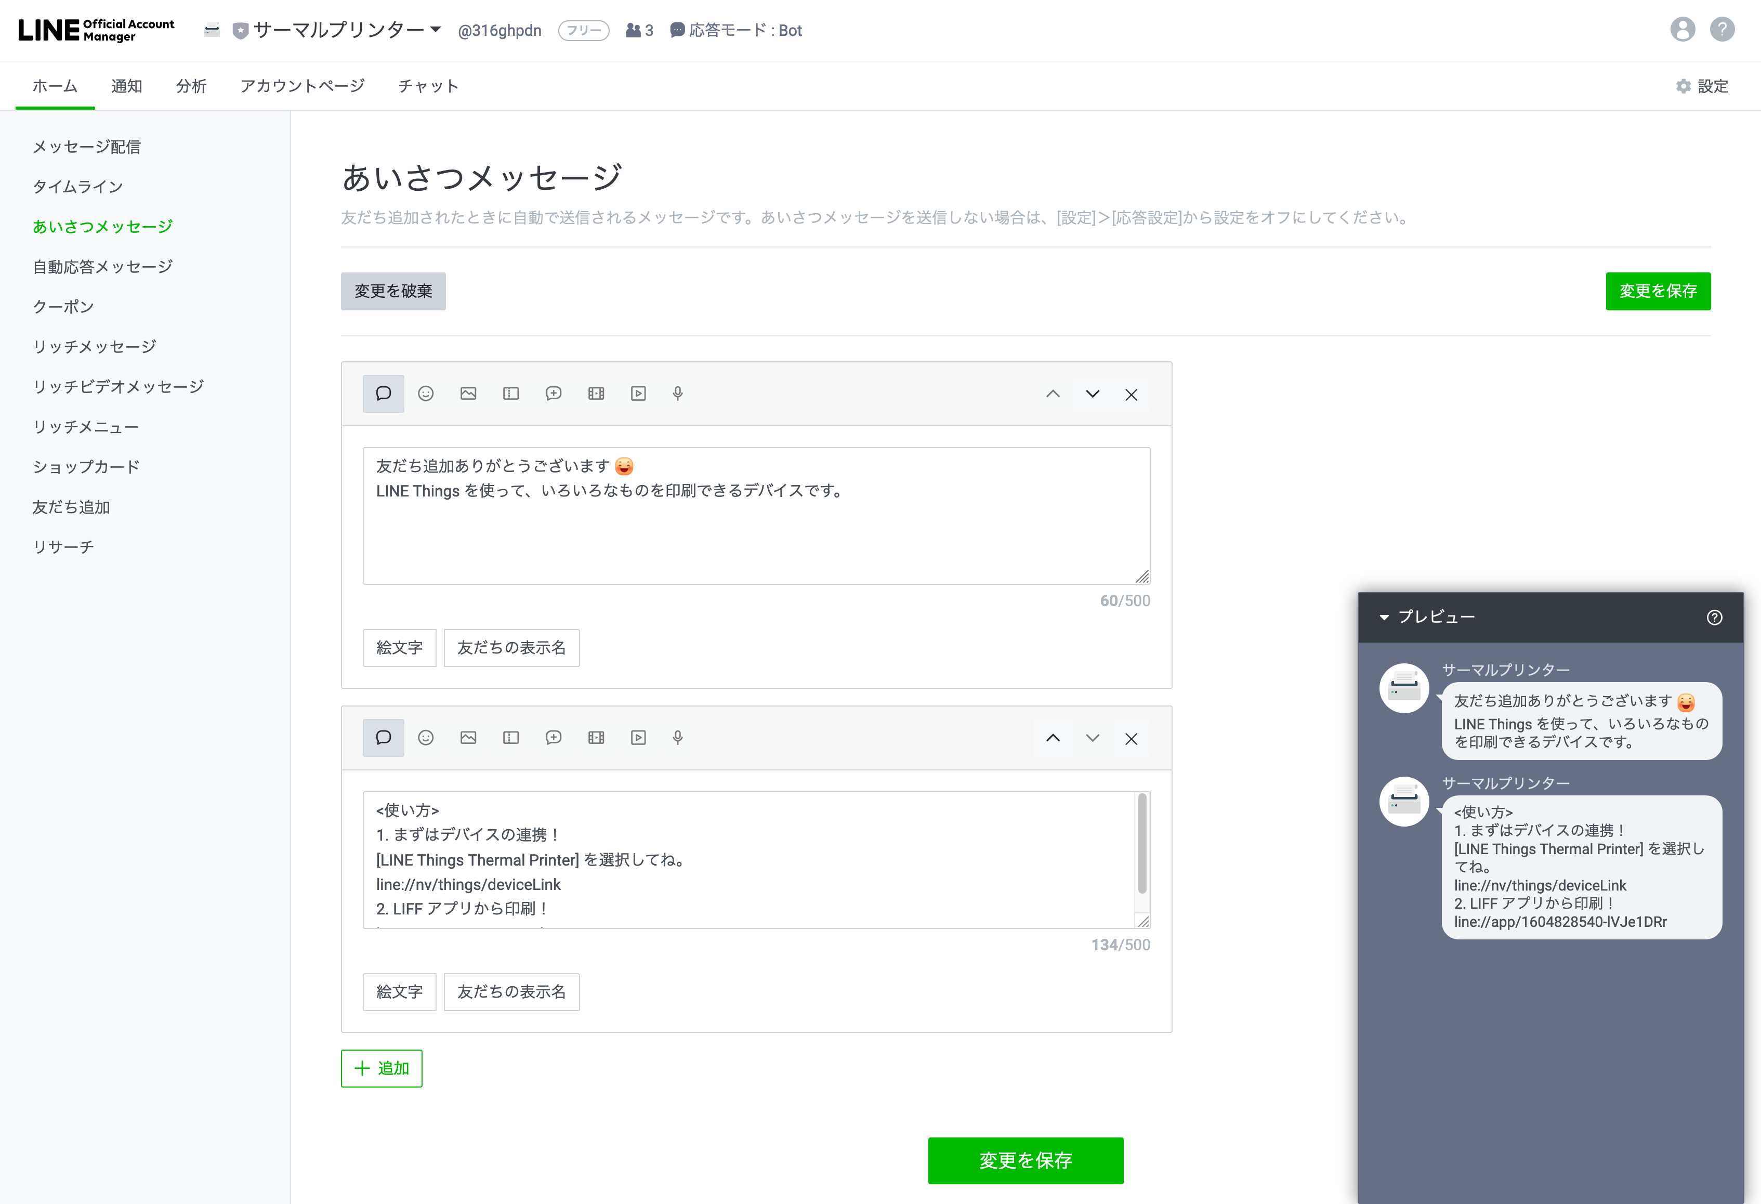
Task: Collapse the プレビュー panel
Action: [1384, 617]
